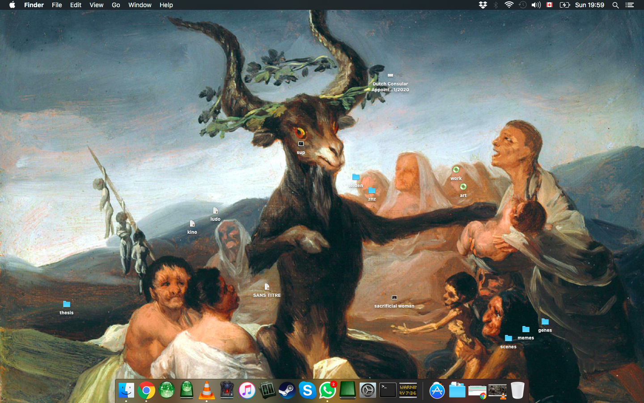Open the Wi-Fi status menu
This screenshot has width=644, height=403.
(x=509, y=5)
